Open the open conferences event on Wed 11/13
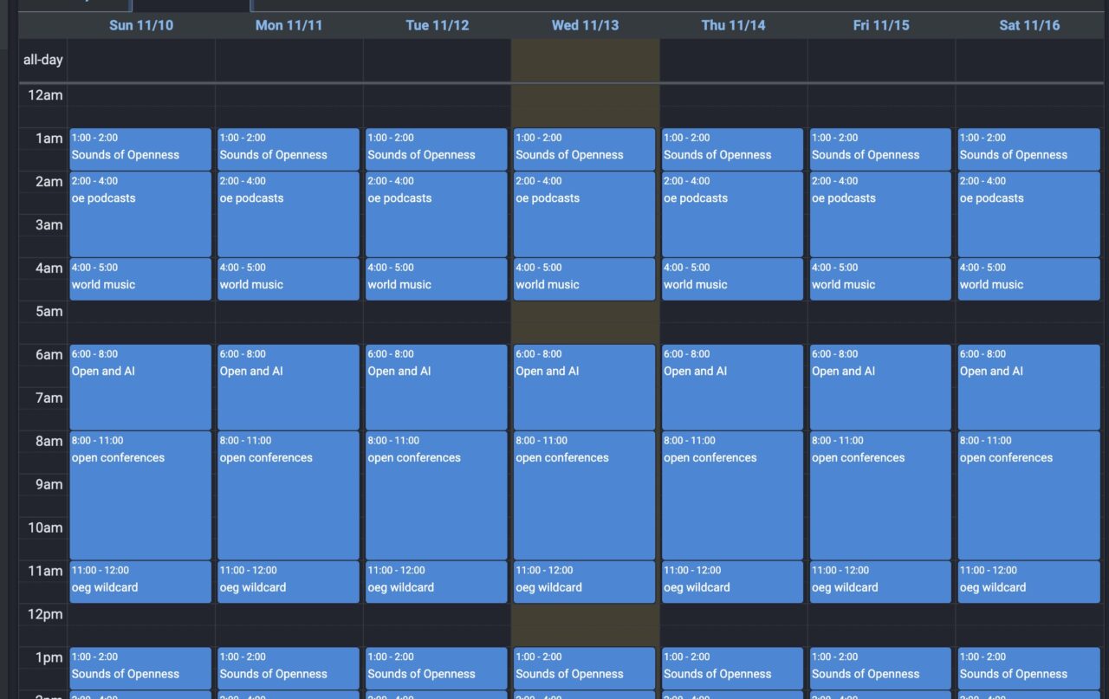 (x=585, y=495)
